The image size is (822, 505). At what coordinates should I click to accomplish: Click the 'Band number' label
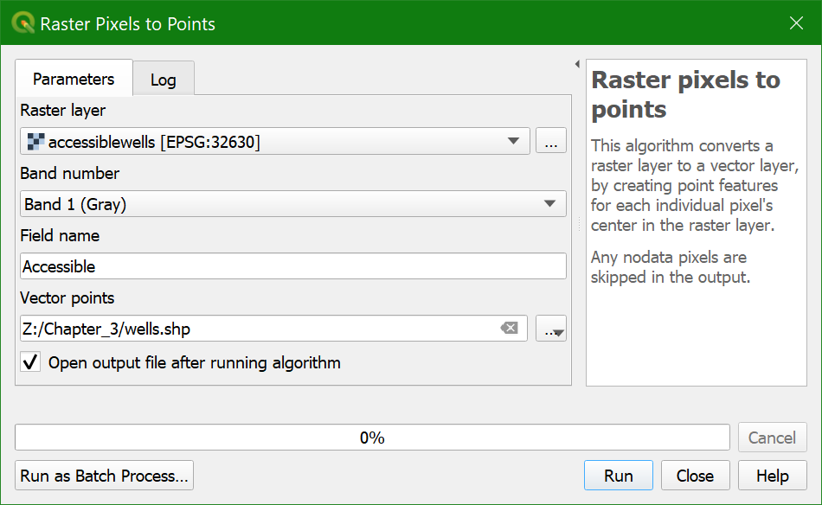click(70, 174)
